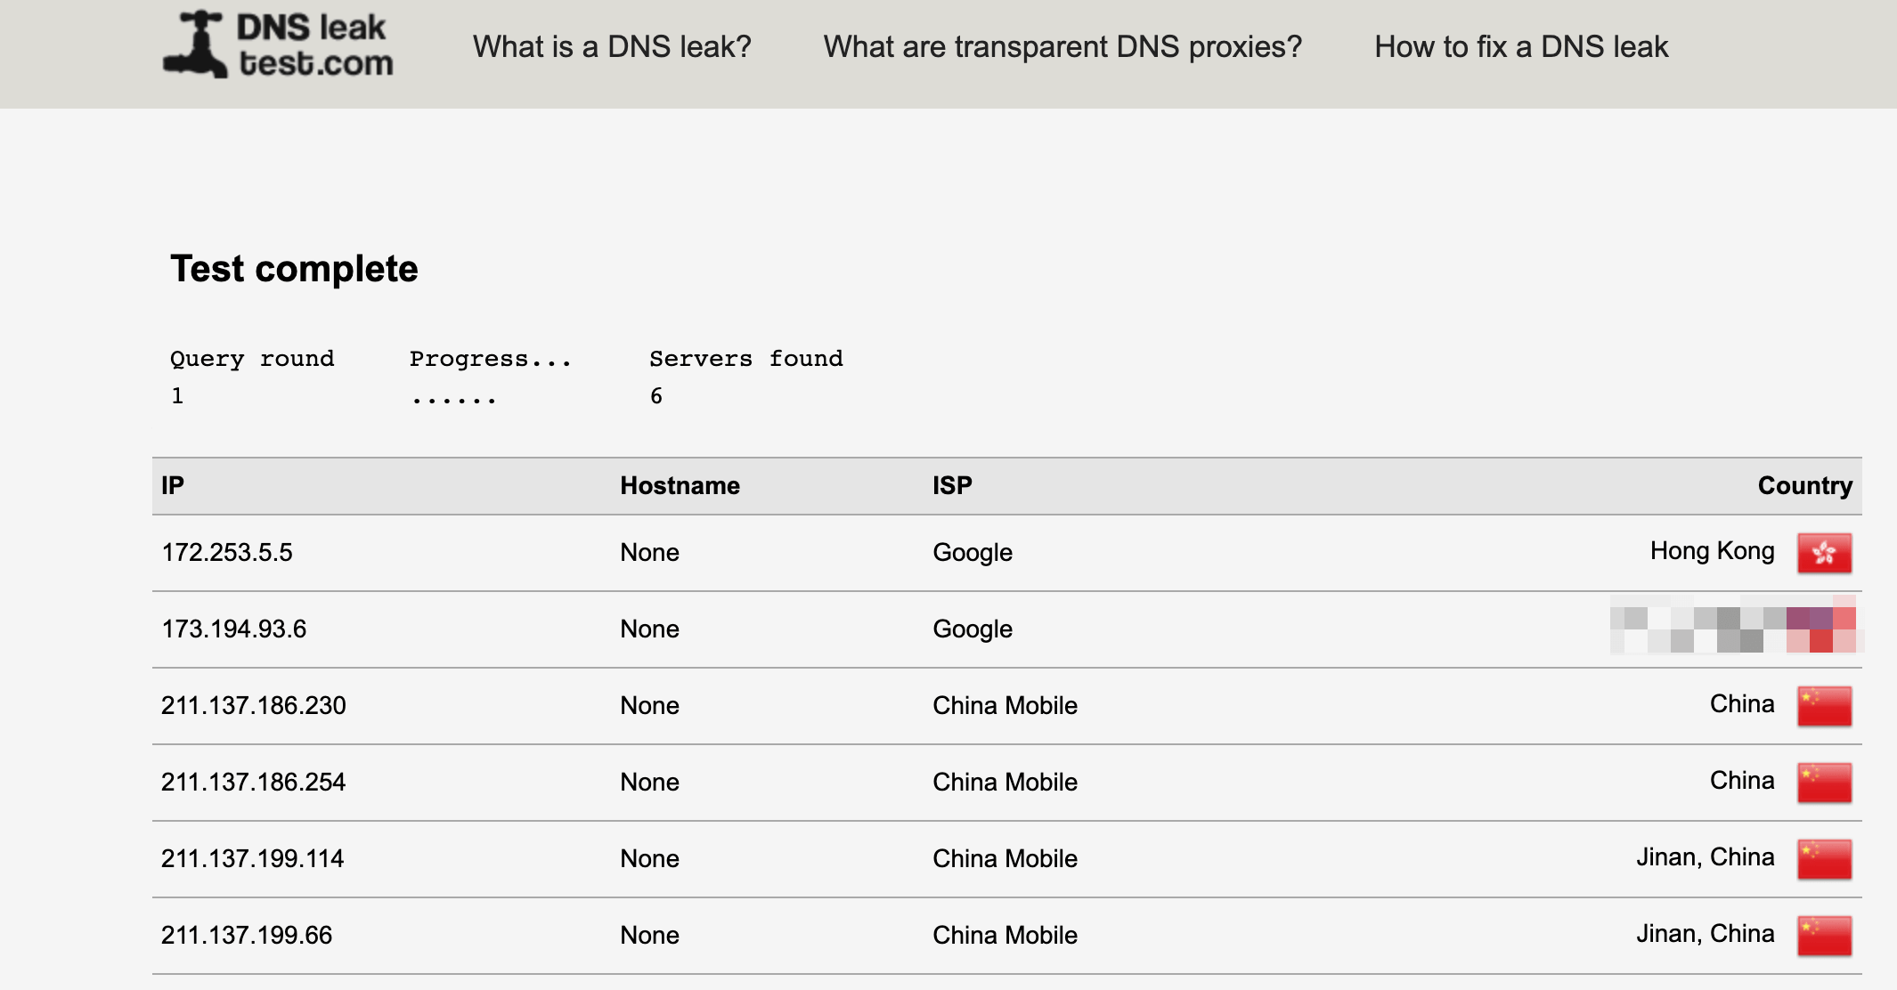Image resolution: width=1897 pixels, height=990 pixels.
Task: Open "What is a DNS leak?" page
Action: pyautogui.click(x=612, y=46)
